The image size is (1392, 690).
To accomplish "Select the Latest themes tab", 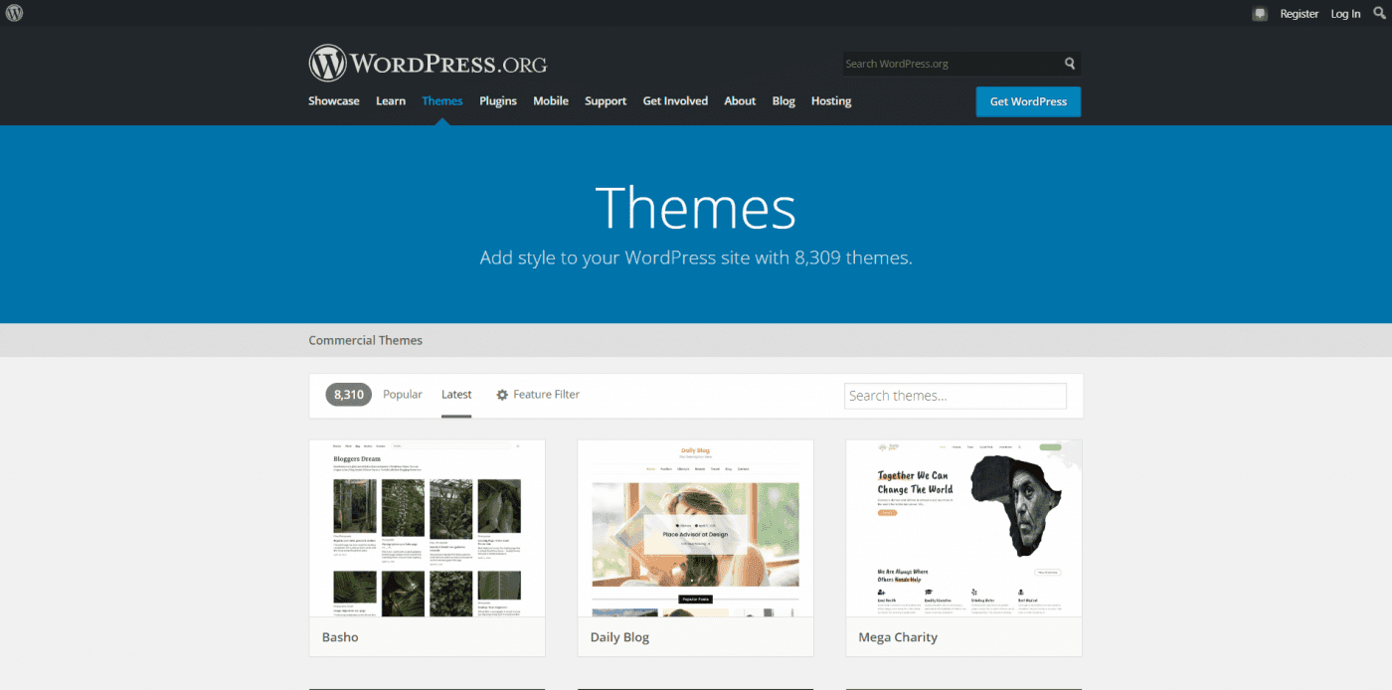I will [x=456, y=395].
